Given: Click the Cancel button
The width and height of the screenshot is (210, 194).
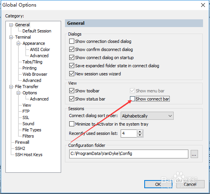Looking at the screenshot, I should pyautogui.click(x=190, y=184).
